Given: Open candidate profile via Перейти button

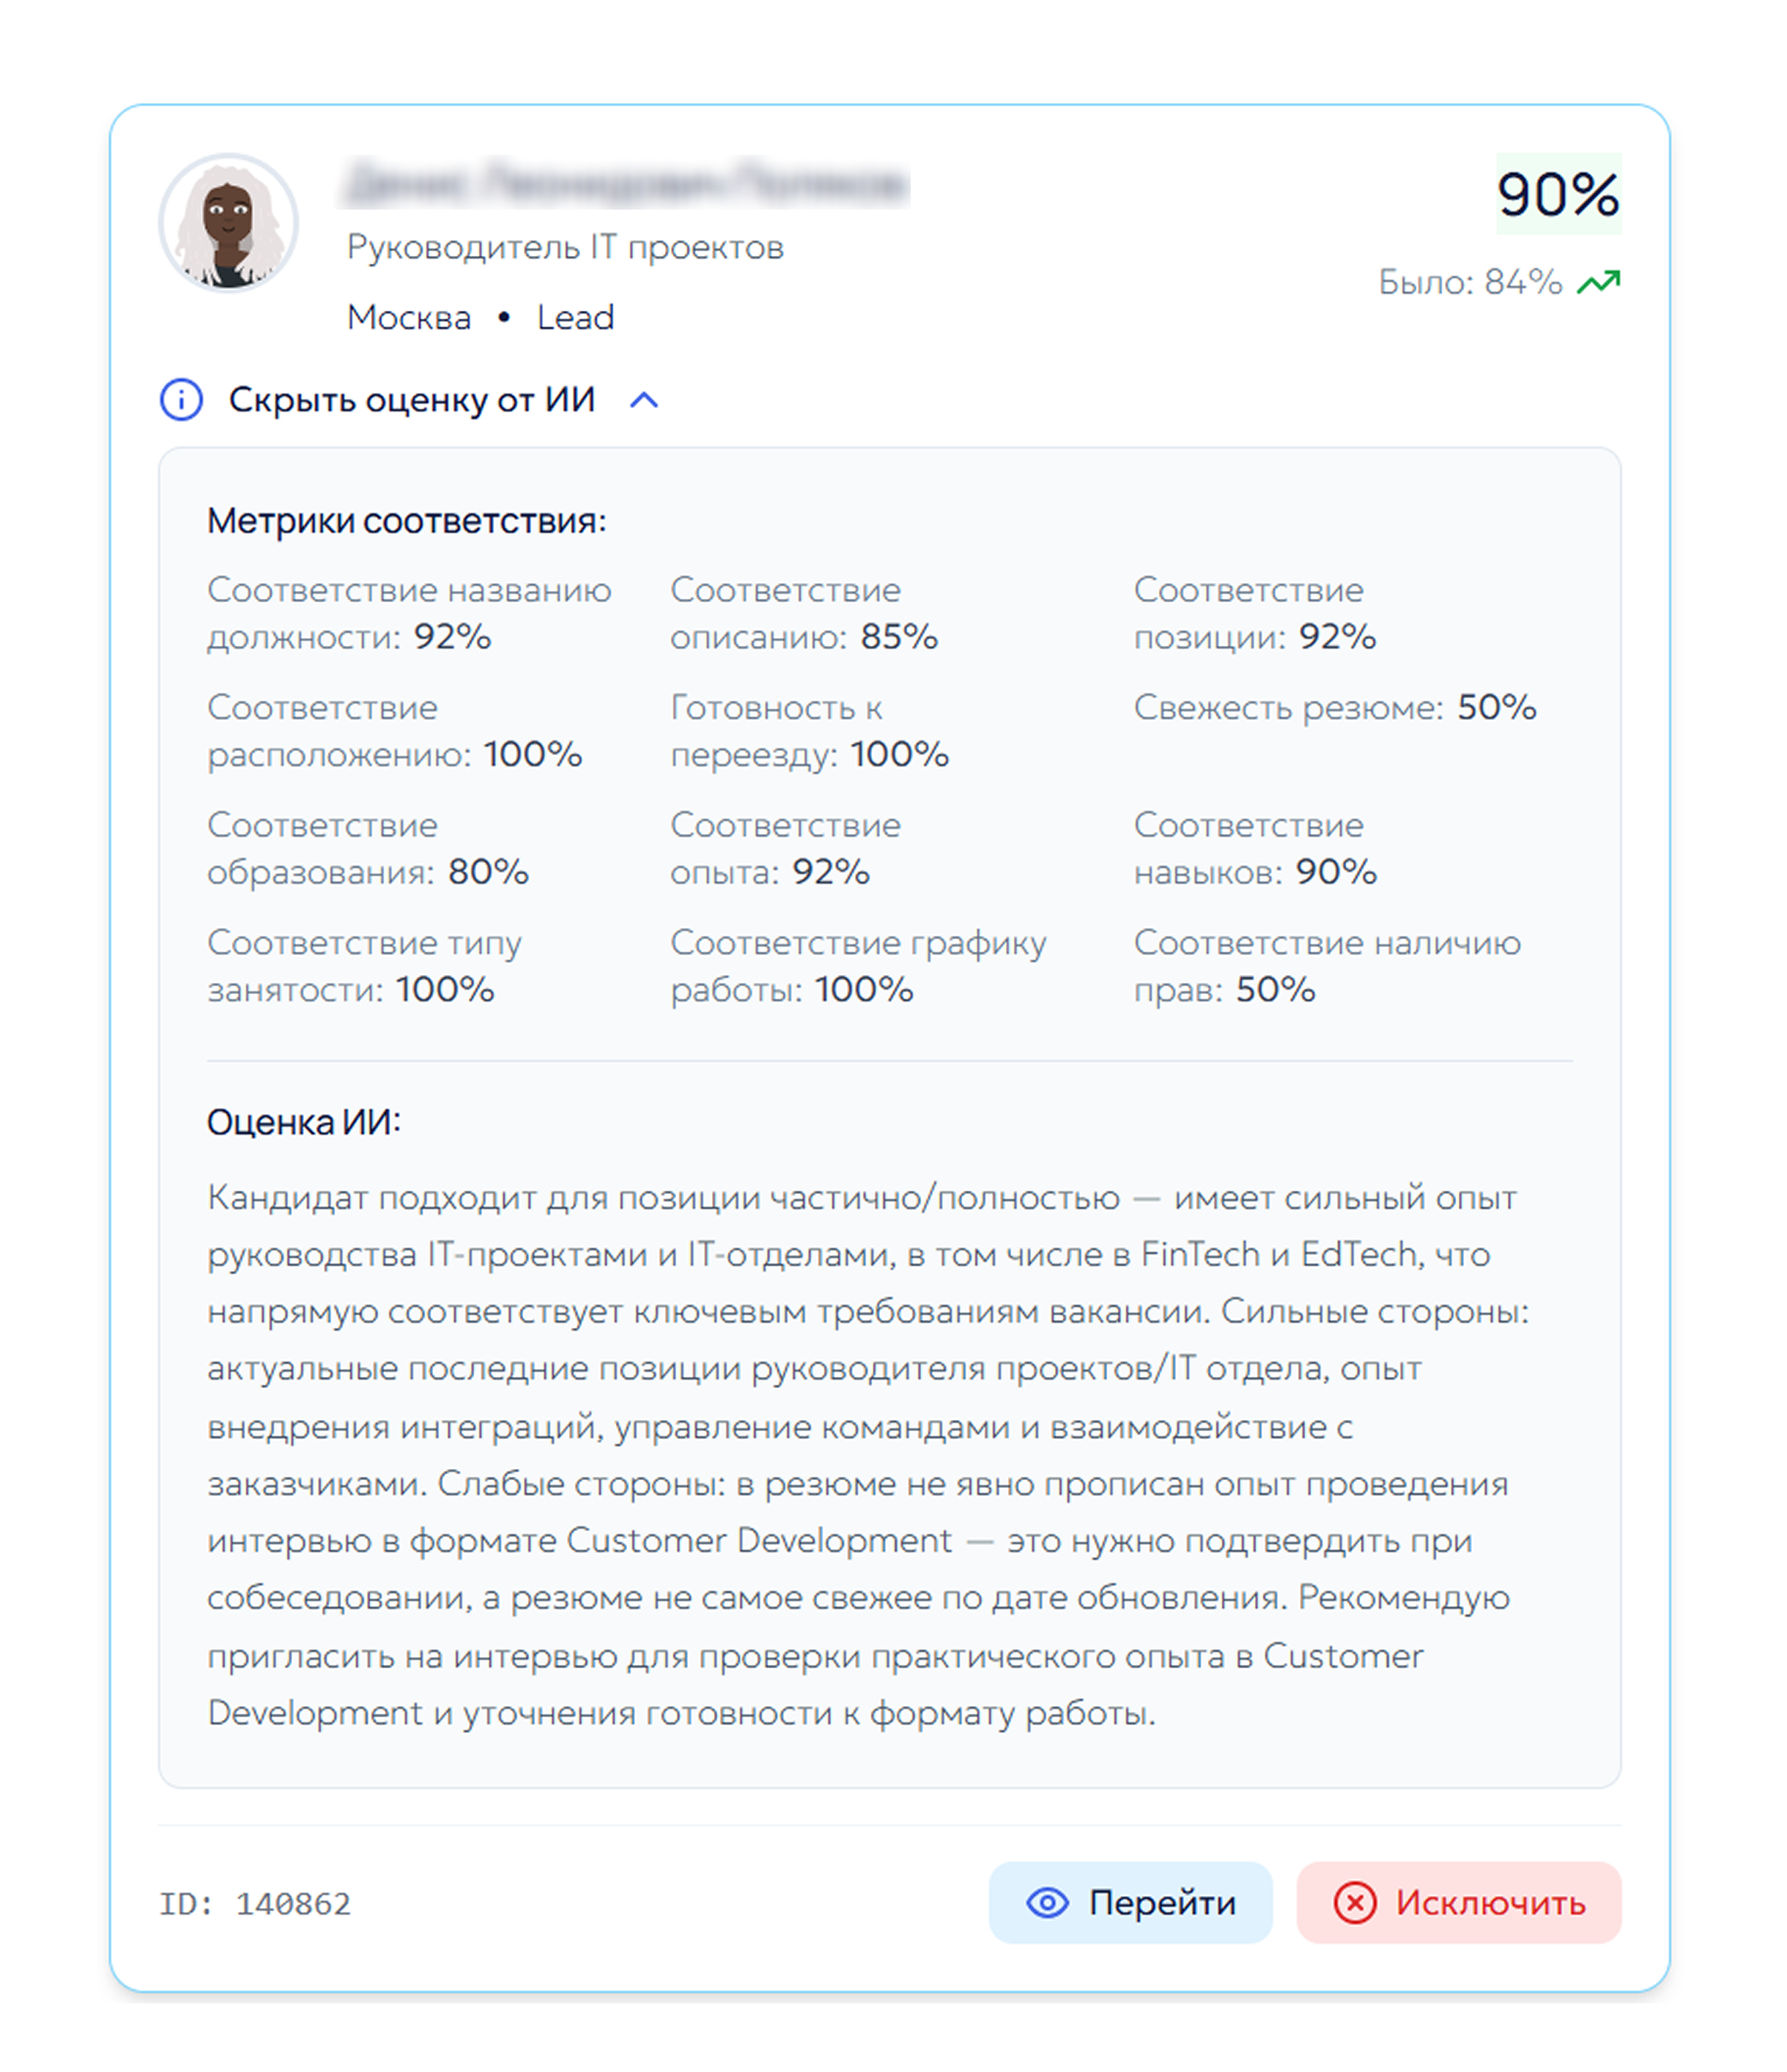Looking at the screenshot, I should coord(1130,1903).
